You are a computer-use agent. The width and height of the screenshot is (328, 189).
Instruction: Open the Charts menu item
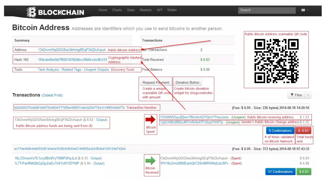(117, 10)
